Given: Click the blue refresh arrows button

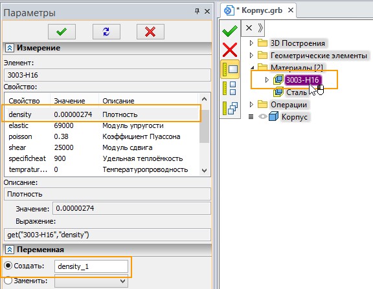Looking at the screenshot, I should coord(106,32).
